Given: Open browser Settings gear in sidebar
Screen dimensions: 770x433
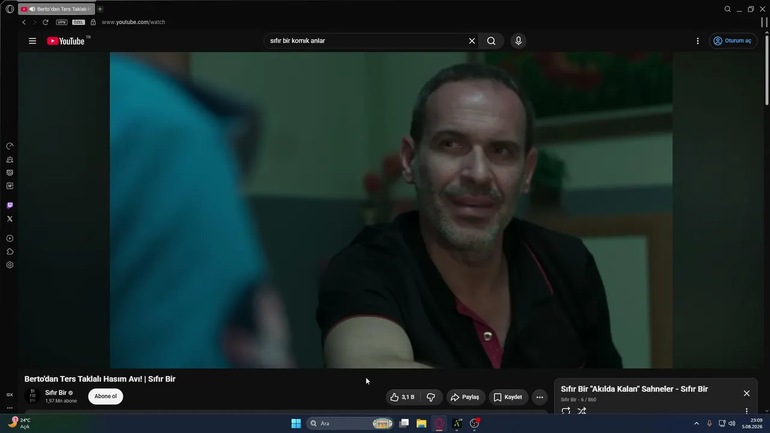Looking at the screenshot, I should click(10, 265).
